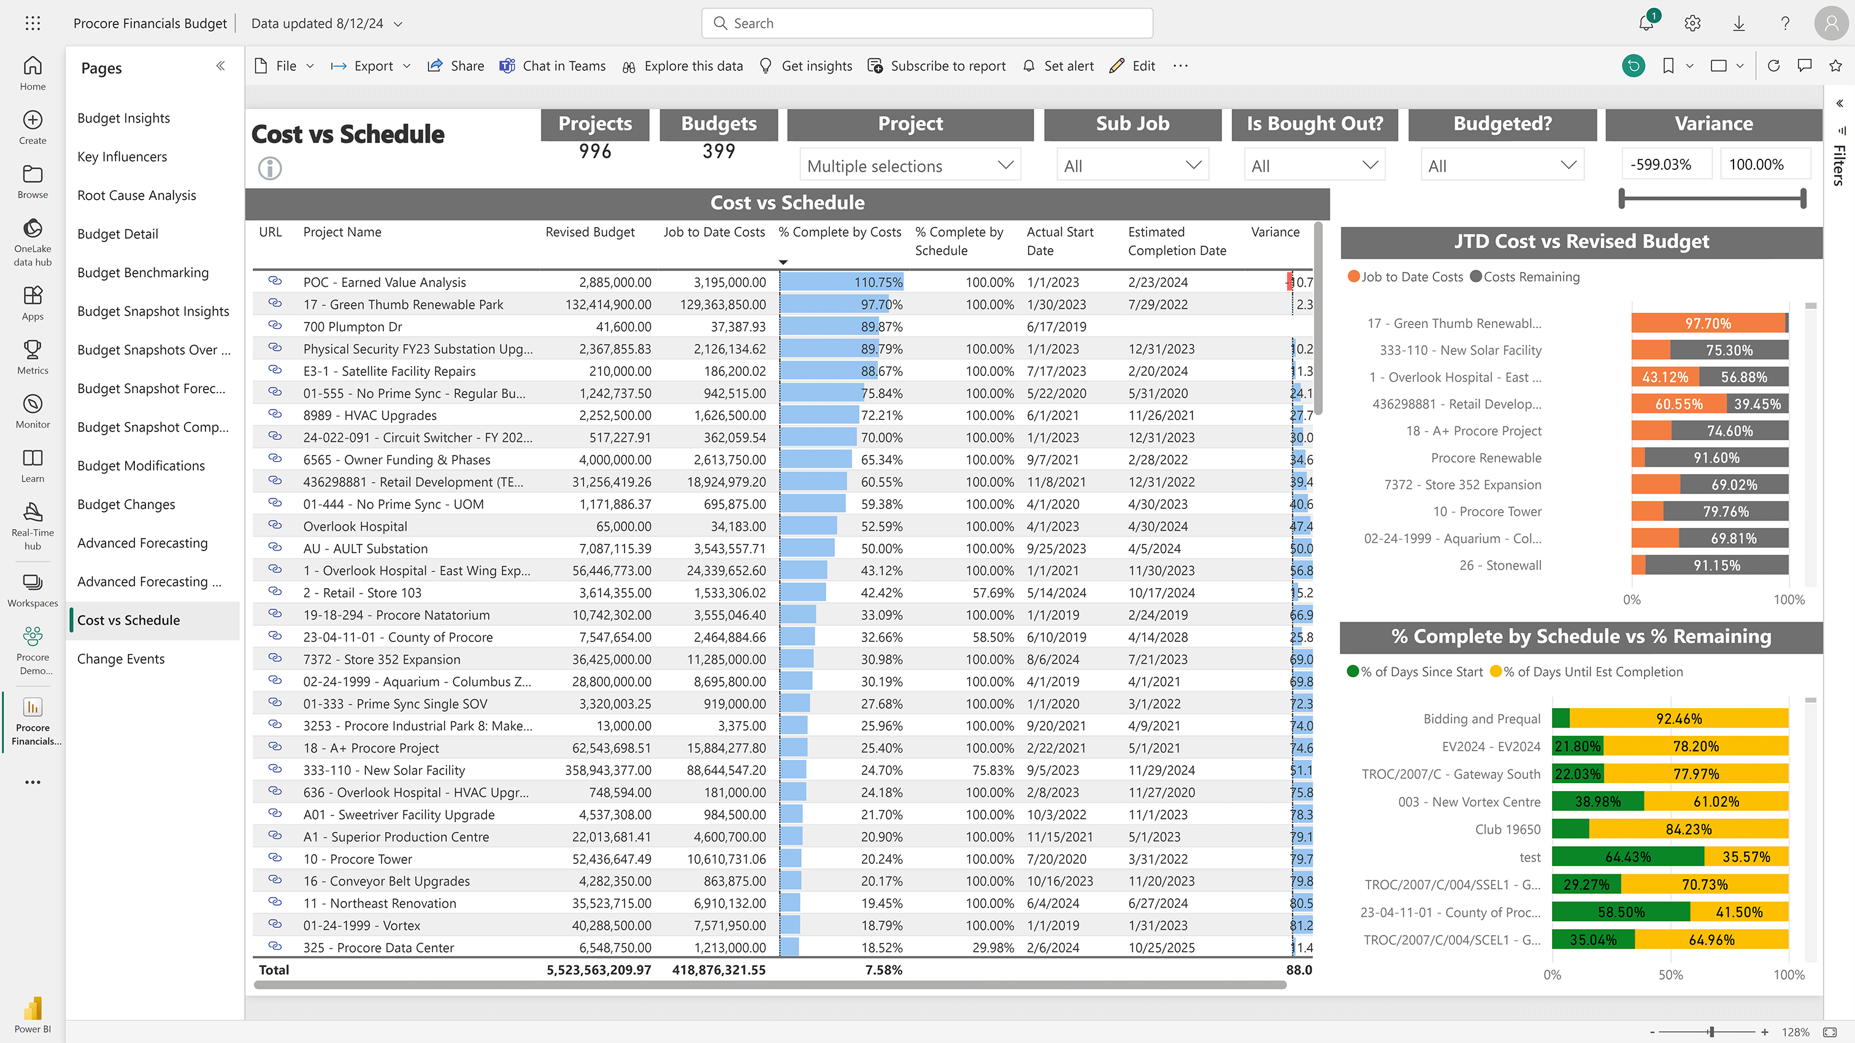Select Get insights icon

coord(764,65)
